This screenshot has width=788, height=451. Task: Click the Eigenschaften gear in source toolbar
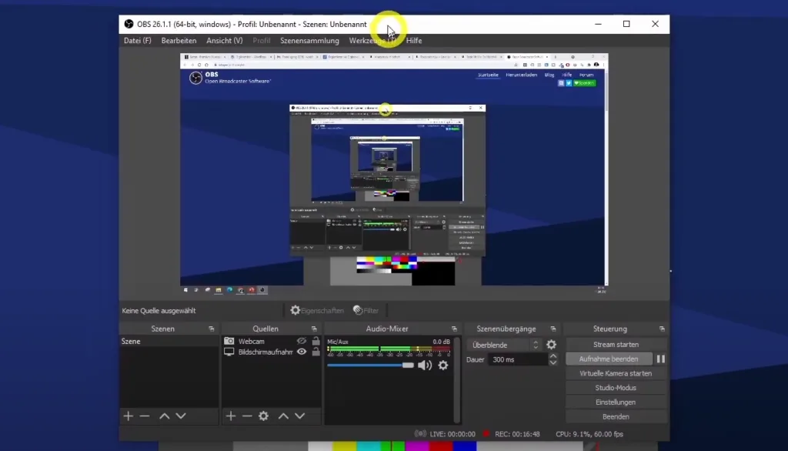[x=295, y=310]
